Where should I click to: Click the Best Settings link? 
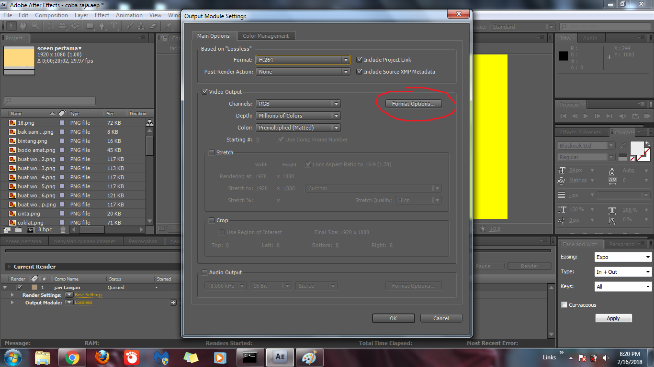(x=89, y=295)
